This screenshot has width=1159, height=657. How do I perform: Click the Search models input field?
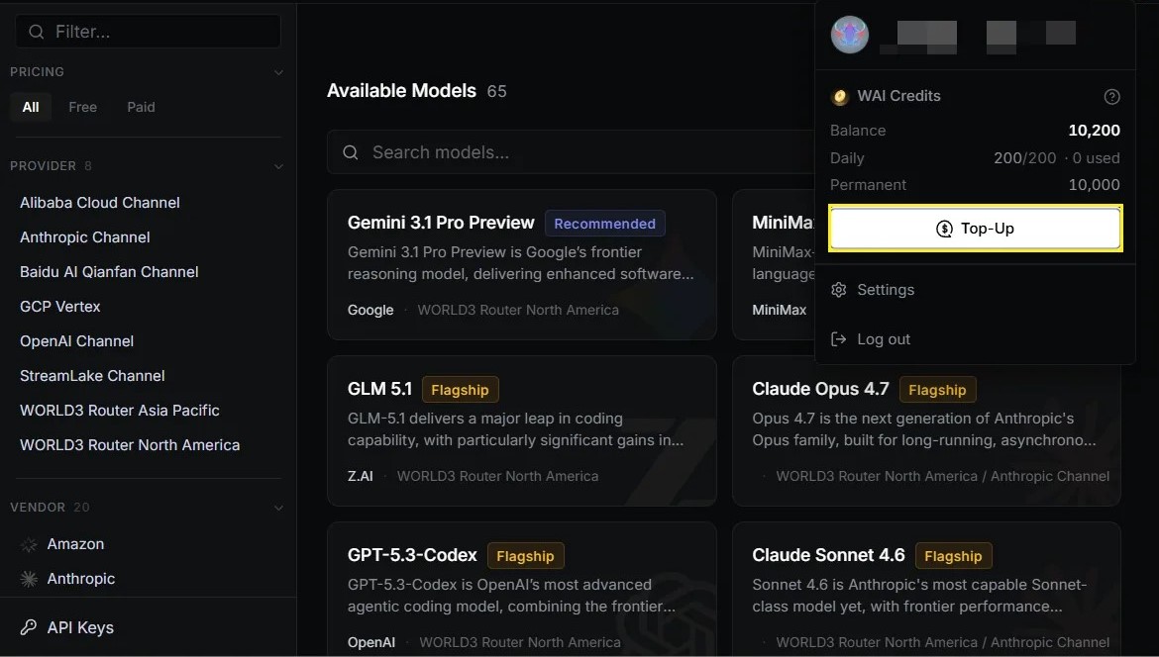(x=571, y=152)
